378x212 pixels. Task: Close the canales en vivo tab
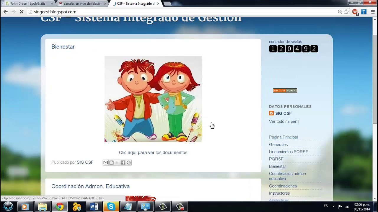pos(105,4)
